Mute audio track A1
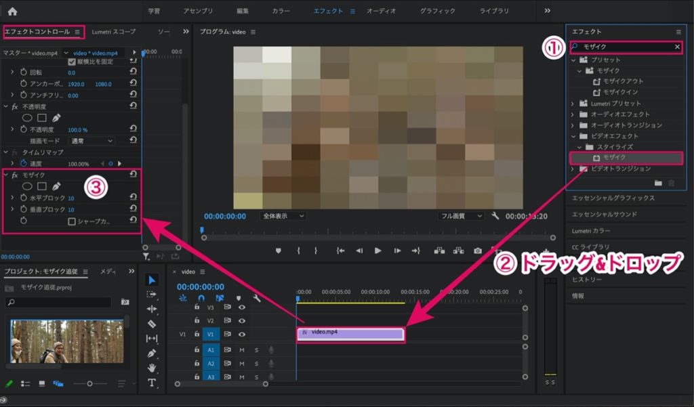 pyautogui.click(x=242, y=350)
